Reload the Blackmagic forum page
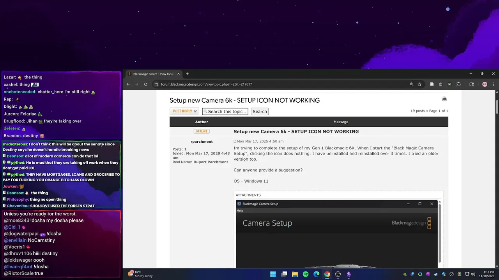The height and width of the screenshot is (280, 499). (146, 84)
